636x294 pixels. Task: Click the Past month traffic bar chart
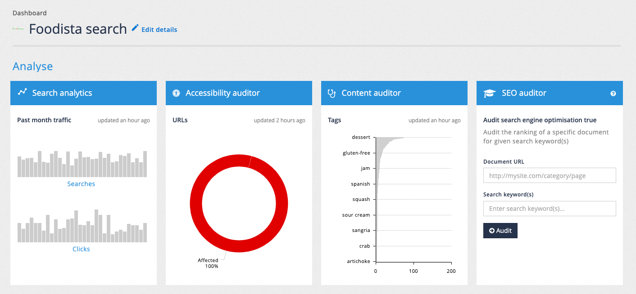click(82, 165)
